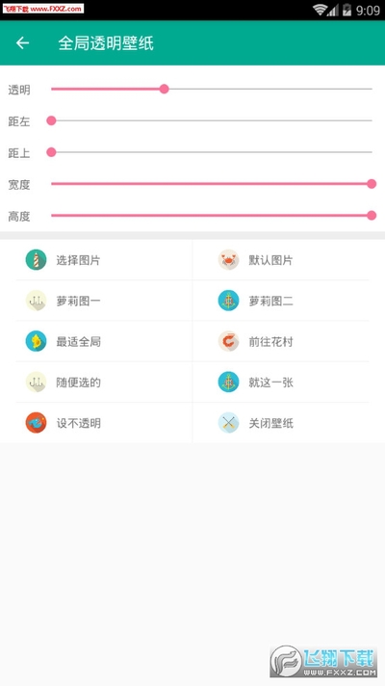Tap the crossed oars icon beside 关闭壁纸
The width and height of the screenshot is (385, 686).
pyautogui.click(x=228, y=423)
